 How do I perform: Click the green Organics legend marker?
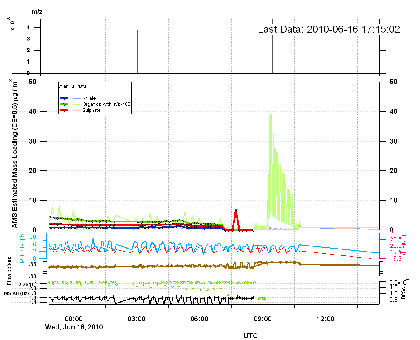click(64, 104)
